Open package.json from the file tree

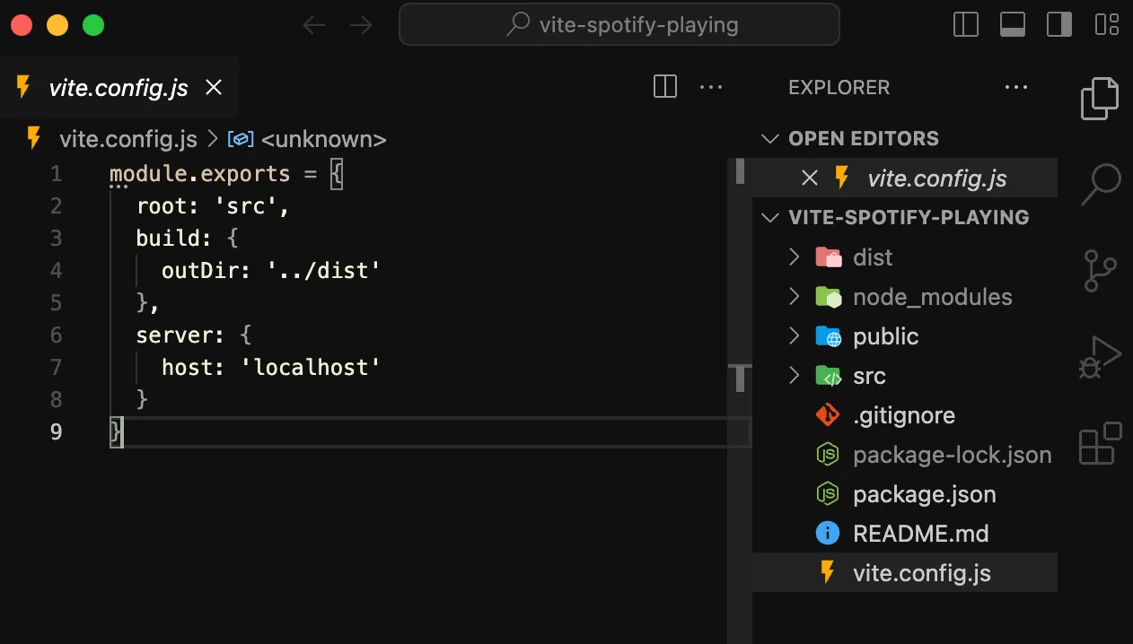click(x=924, y=494)
